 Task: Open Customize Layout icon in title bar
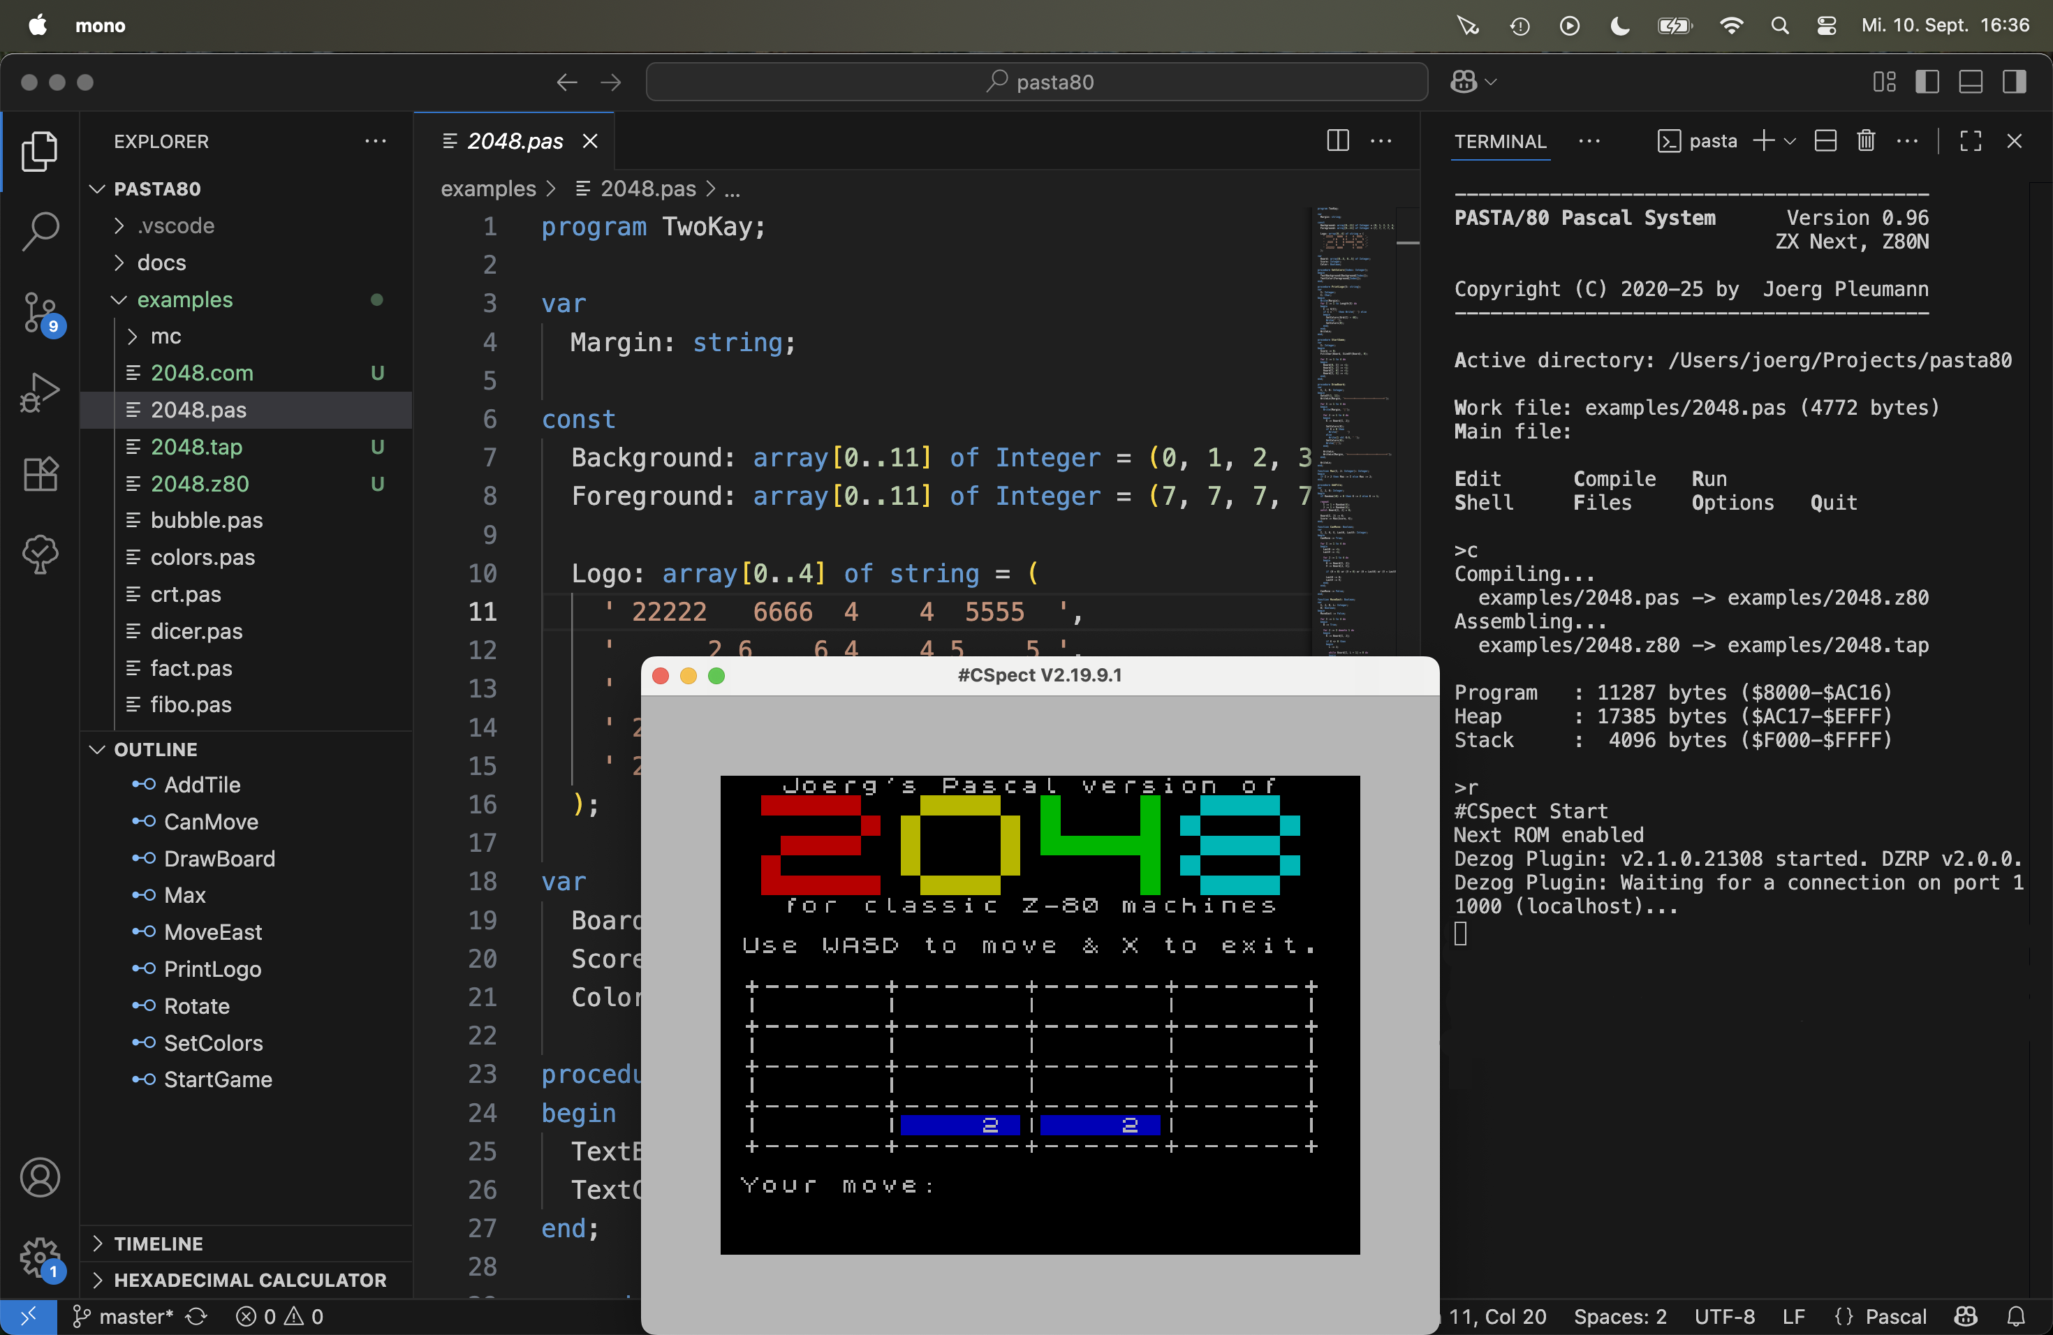pyautogui.click(x=1885, y=82)
